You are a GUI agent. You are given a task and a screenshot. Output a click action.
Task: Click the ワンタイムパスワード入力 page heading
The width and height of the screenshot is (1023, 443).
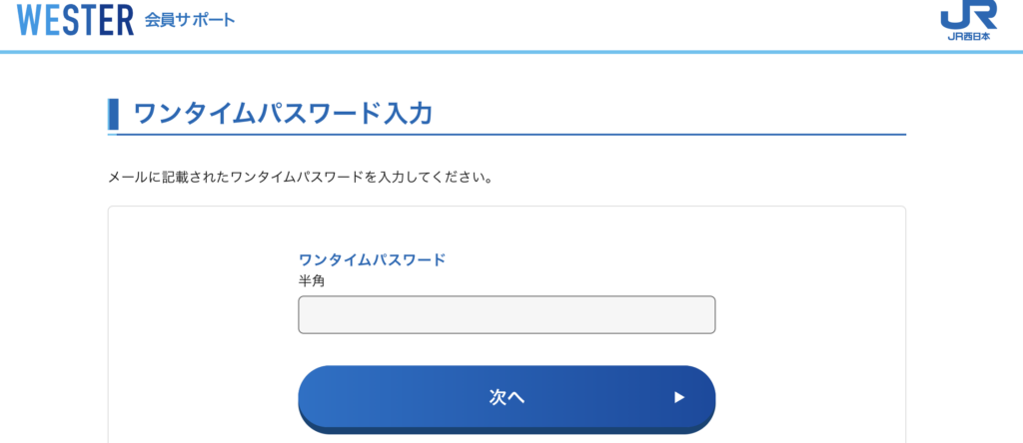click(283, 114)
